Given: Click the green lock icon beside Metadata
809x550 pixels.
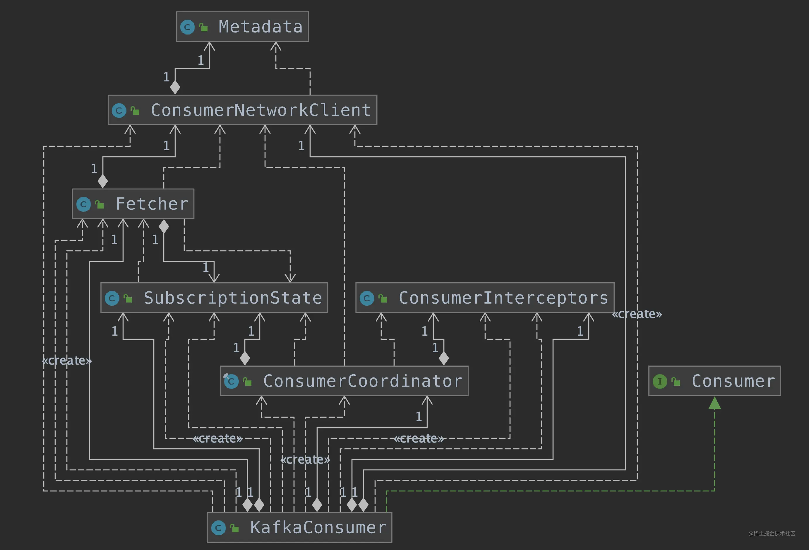Looking at the screenshot, I should (x=203, y=27).
